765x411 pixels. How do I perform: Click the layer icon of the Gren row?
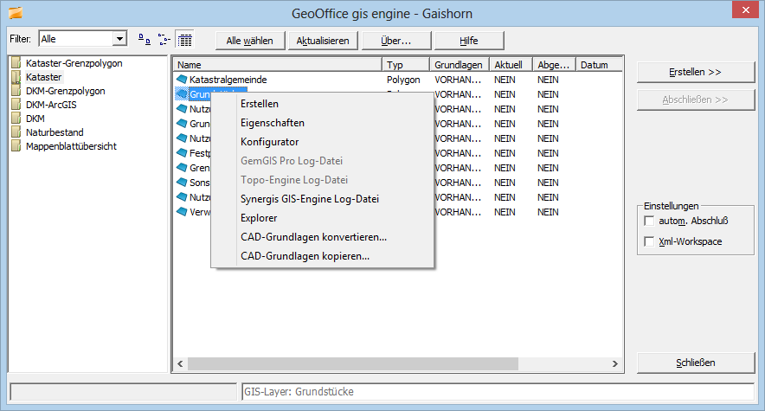182,167
